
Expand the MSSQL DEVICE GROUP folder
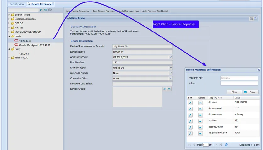pyautogui.click(x=9, y=32)
